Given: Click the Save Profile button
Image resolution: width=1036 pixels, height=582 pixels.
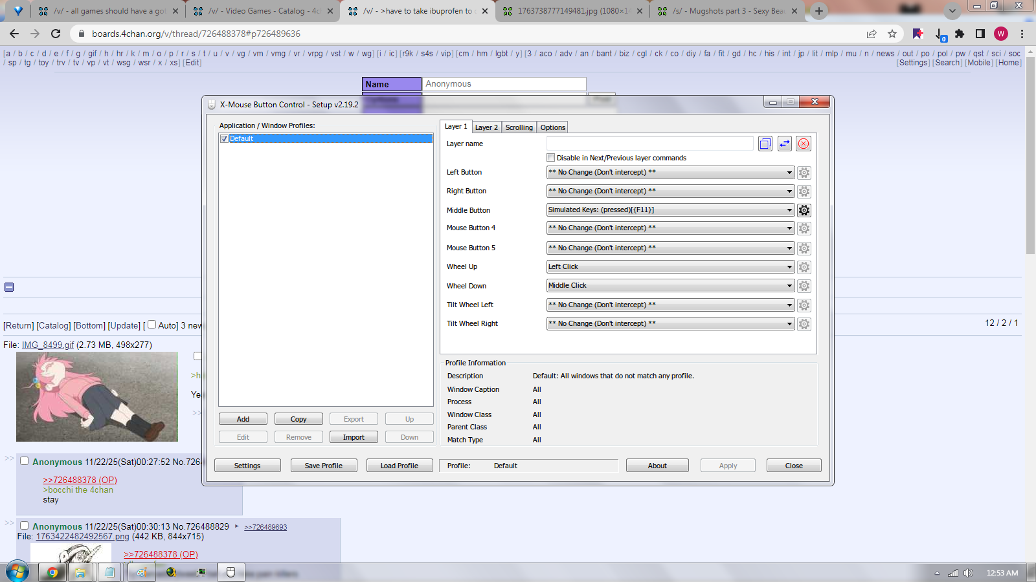Looking at the screenshot, I should pos(324,466).
